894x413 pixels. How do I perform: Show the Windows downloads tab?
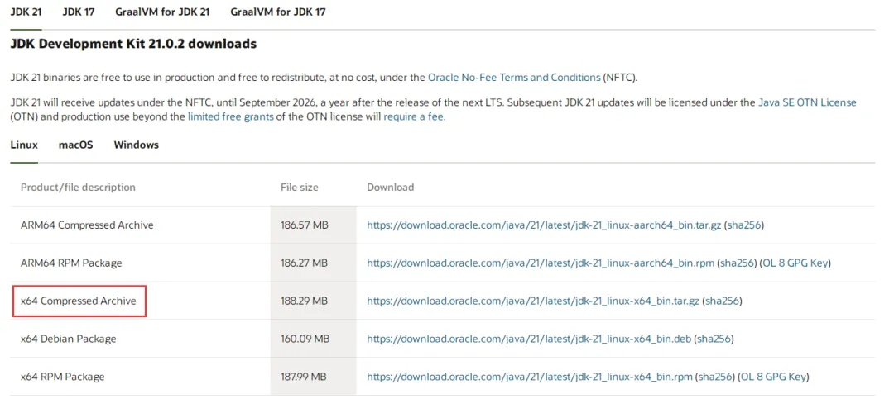[136, 145]
